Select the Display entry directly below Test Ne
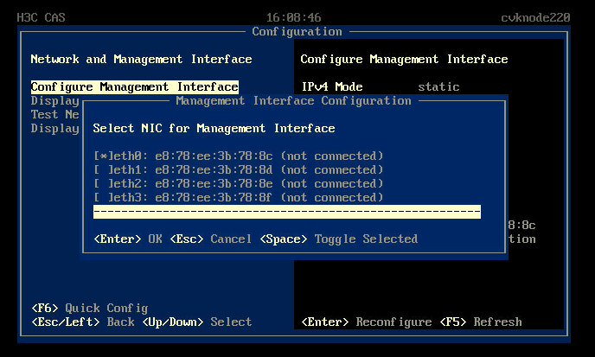The width and height of the screenshot is (595, 357). 54,129
